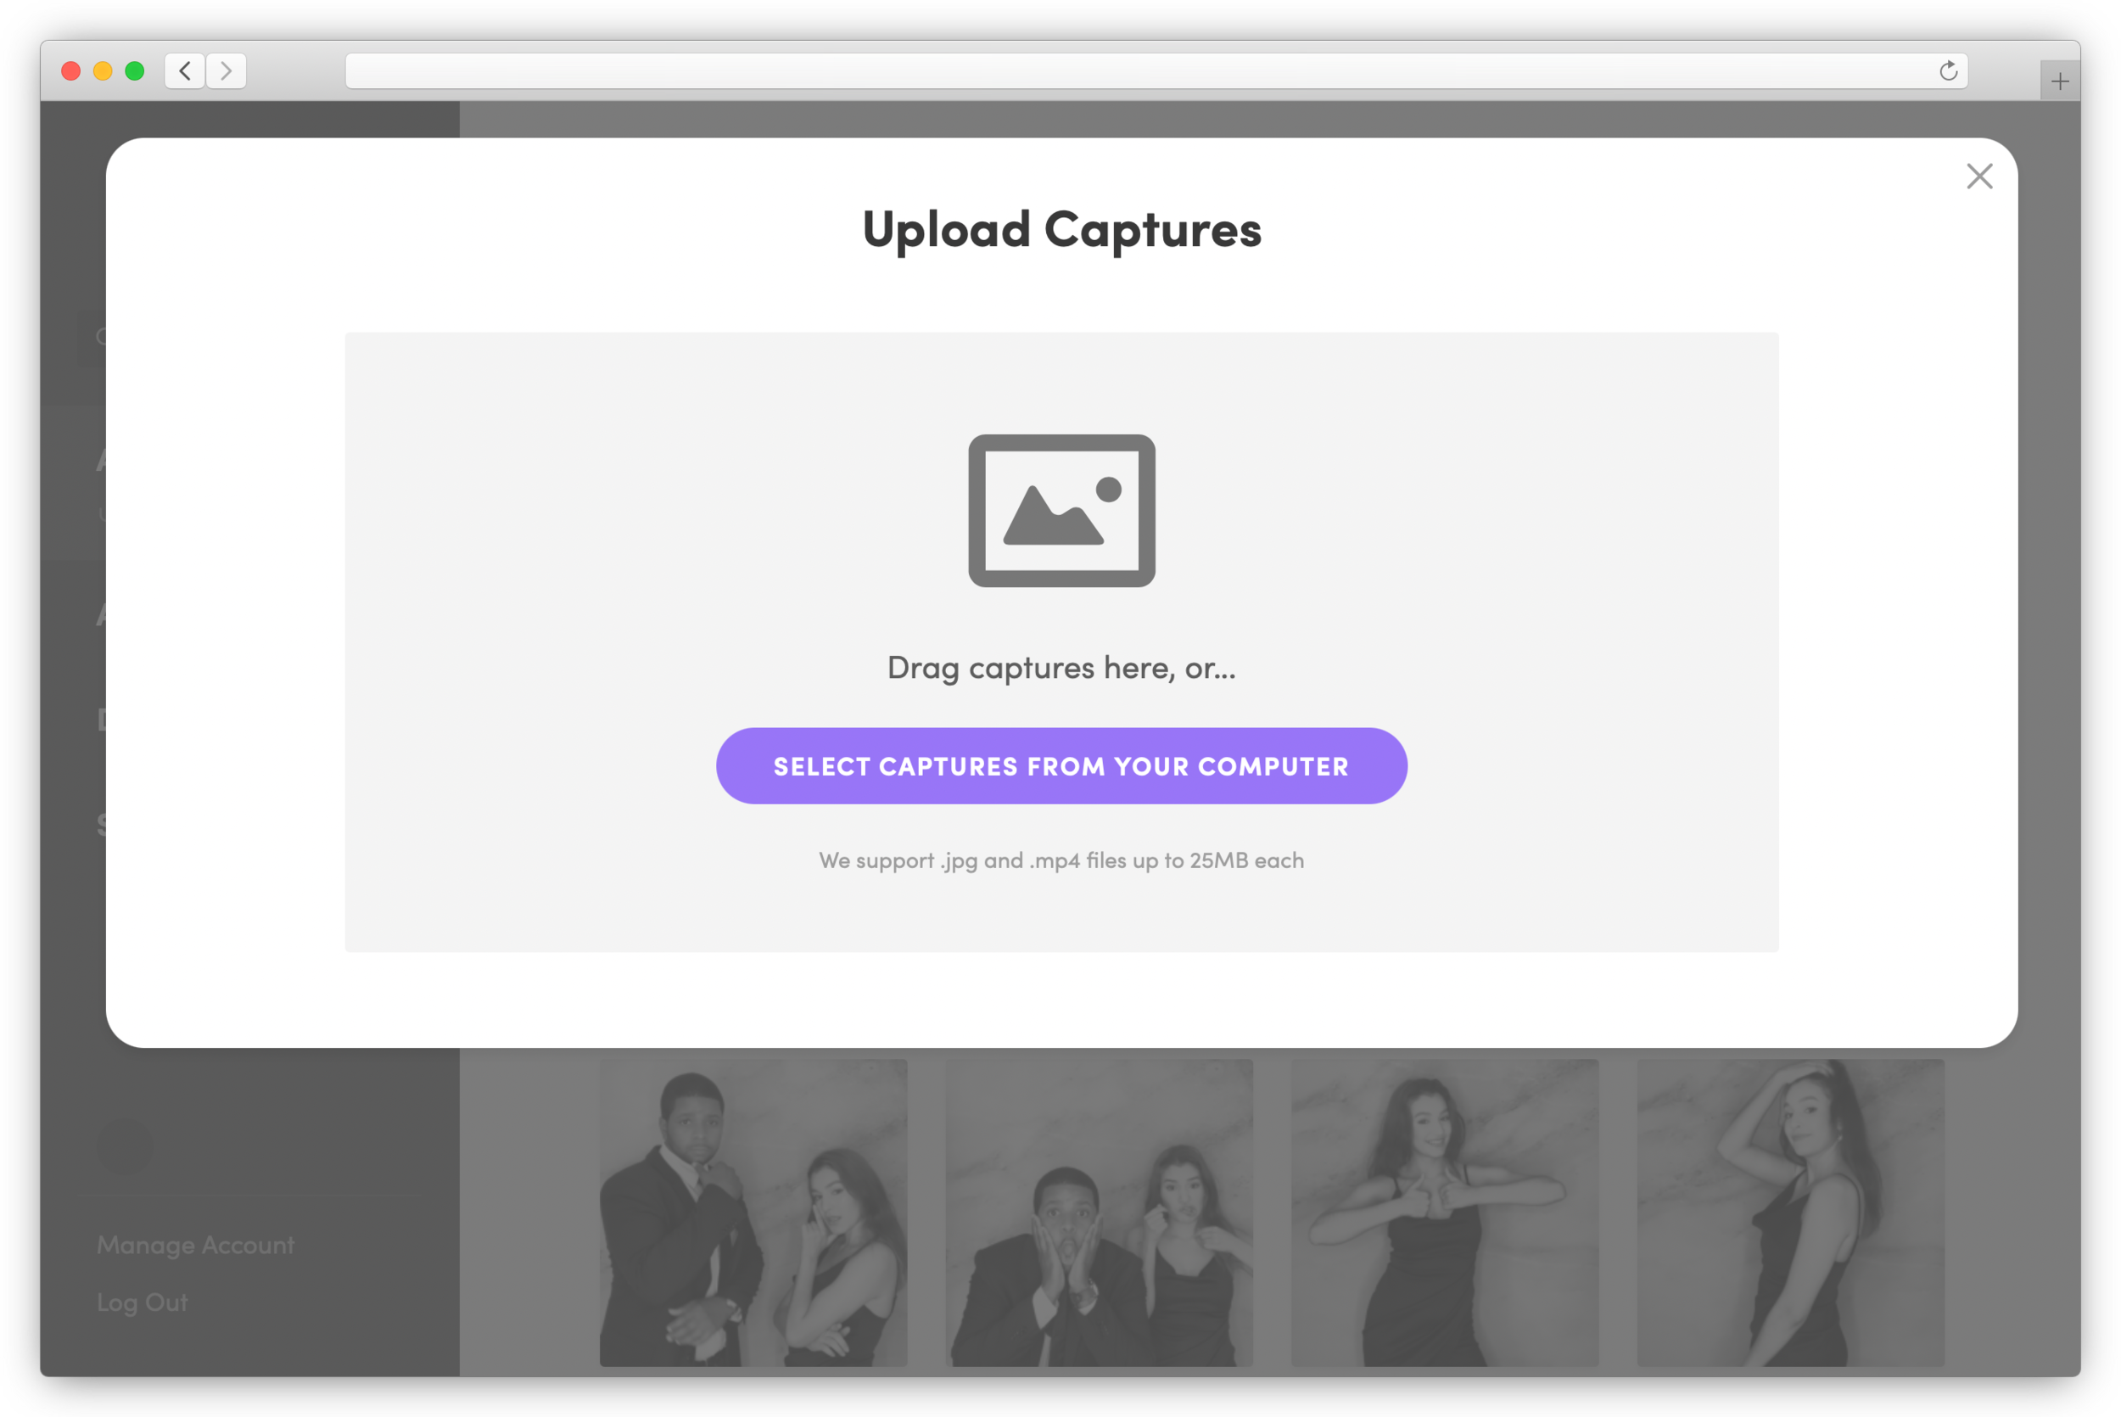
Task: Click Select Captures From Your Computer button
Action: [x=1061, y=766]
